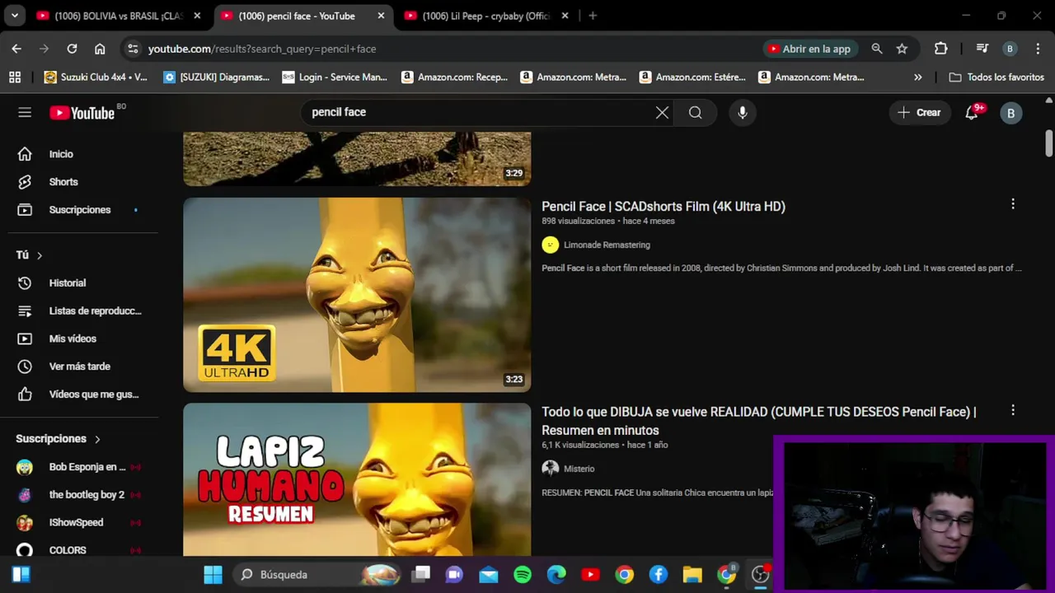This screenshot has width=1055, height=593.
Task: Open Amazon.com: Recep bookmark
Action: coord(454,77)
